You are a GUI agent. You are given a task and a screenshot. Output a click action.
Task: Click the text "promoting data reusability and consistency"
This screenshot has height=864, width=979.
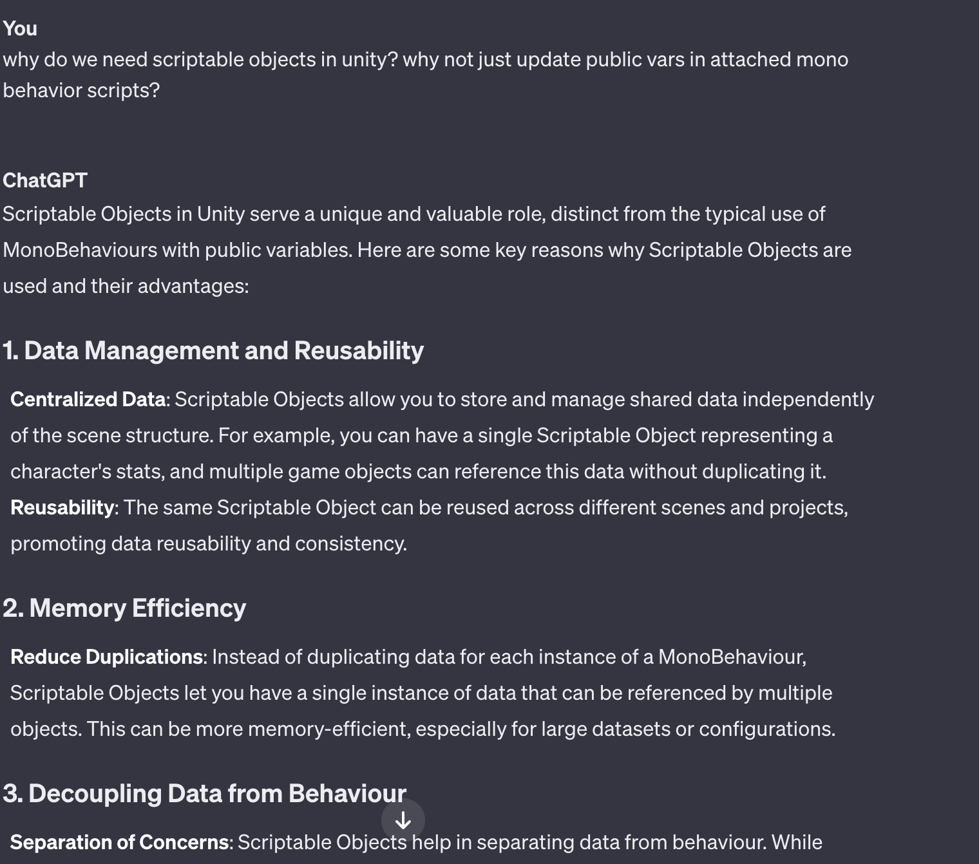(209, 544)
